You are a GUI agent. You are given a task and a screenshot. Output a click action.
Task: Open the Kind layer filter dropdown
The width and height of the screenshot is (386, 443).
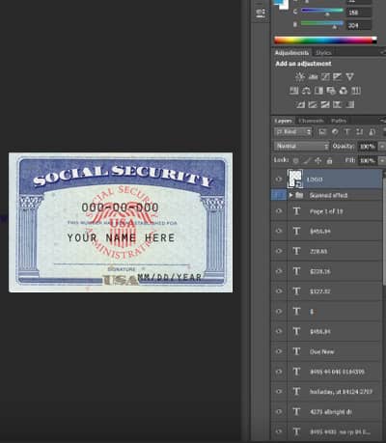tap(293, 132)
